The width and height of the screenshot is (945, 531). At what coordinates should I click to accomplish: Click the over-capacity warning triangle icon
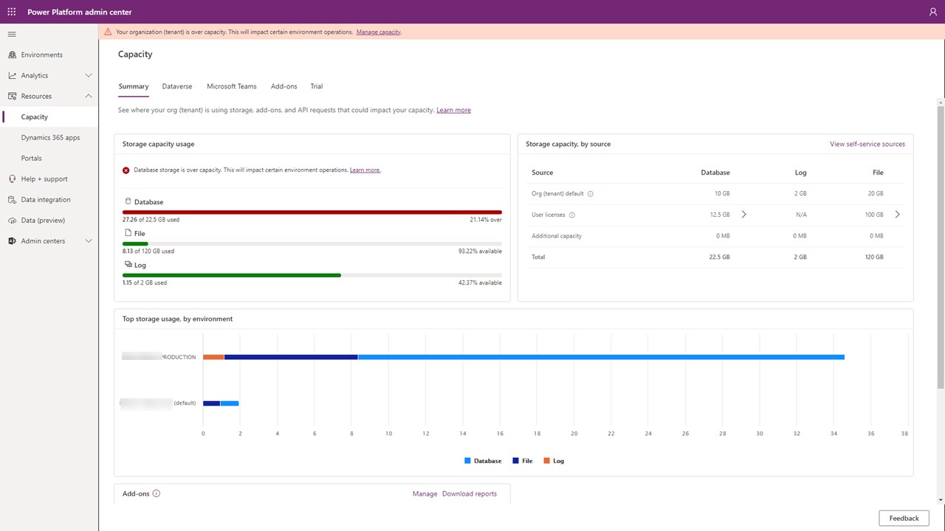[x=108, y=32]
